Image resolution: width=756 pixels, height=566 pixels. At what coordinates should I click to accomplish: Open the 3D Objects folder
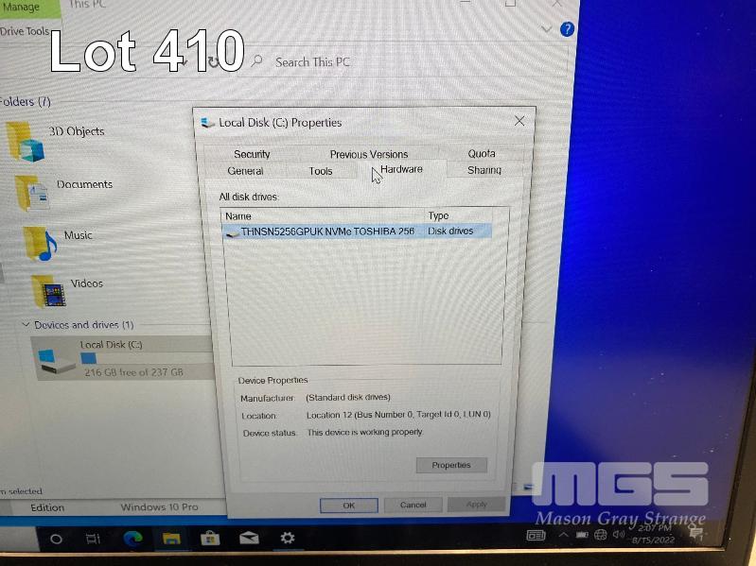[x=26, y=140]
